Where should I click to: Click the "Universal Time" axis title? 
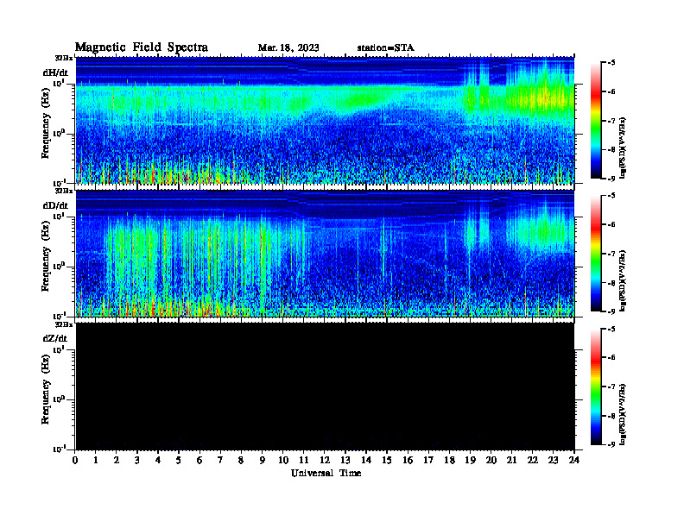point(326,473)
